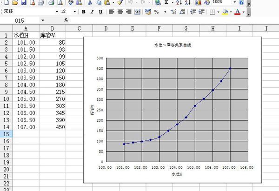The width and height of the screenshot is (279, 191).
Task: Toggle underline formatting
Action: [100, 12]
